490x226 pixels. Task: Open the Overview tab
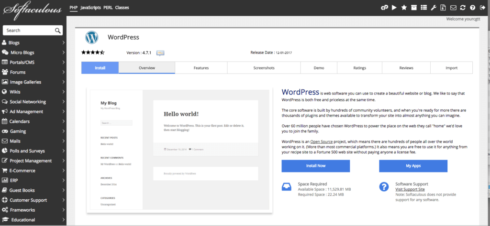pyautogui.click(x=147, y=68)
